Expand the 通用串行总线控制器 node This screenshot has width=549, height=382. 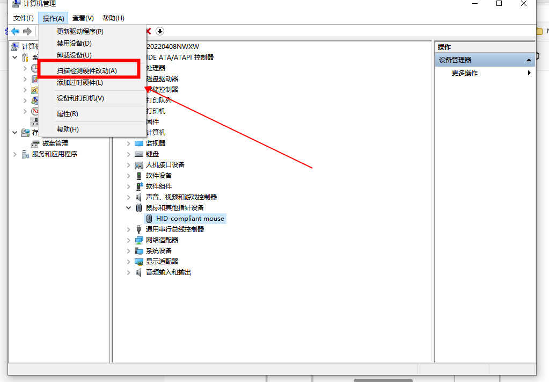(x=128, y=229)
